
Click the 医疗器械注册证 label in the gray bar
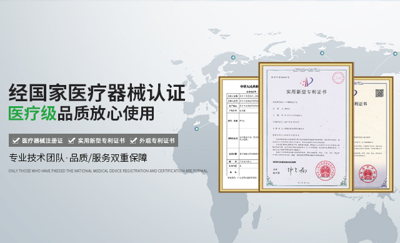click(42, 141)
